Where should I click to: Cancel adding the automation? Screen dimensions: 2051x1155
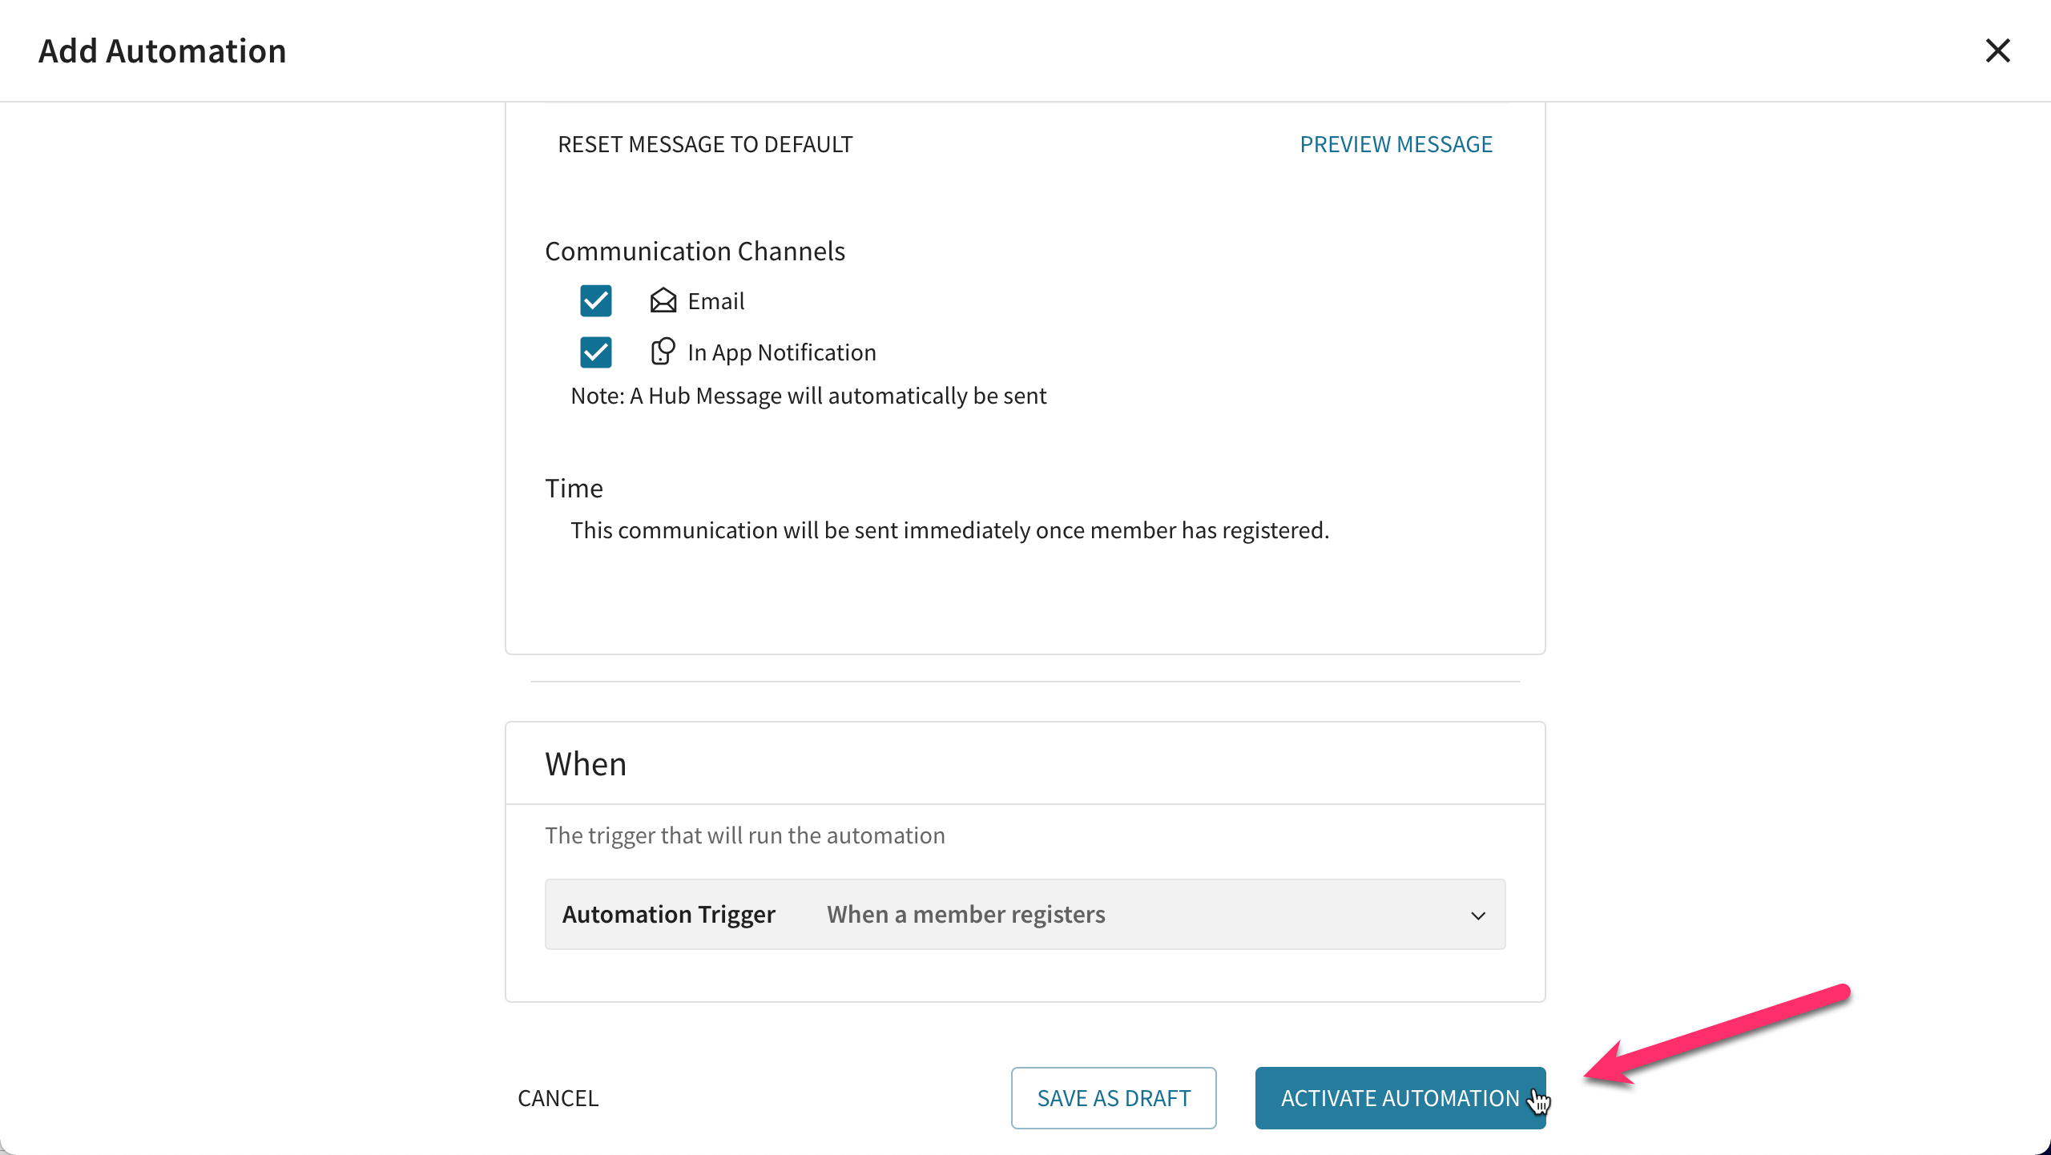[x=558, y=1098]
